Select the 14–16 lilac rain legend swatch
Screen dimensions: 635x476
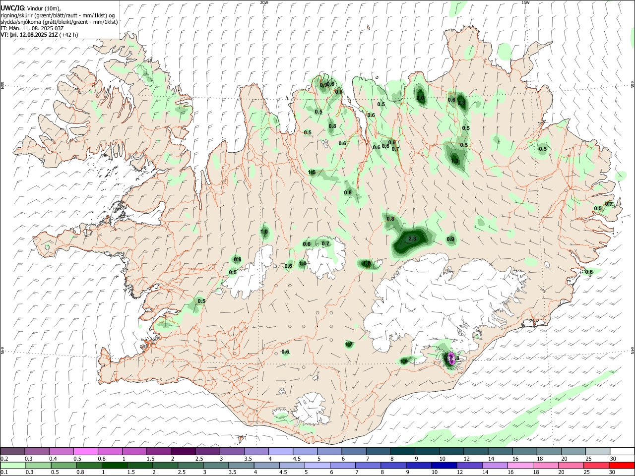click(x=495, y=465)
